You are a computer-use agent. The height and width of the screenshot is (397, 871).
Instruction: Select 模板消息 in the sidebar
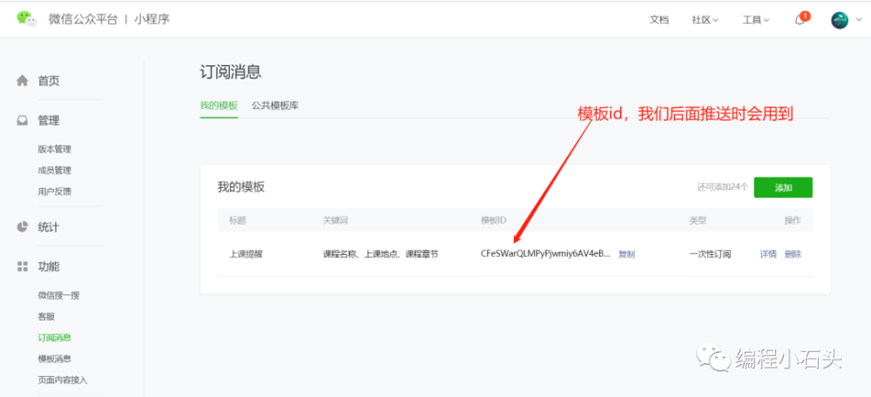point(55,359)
